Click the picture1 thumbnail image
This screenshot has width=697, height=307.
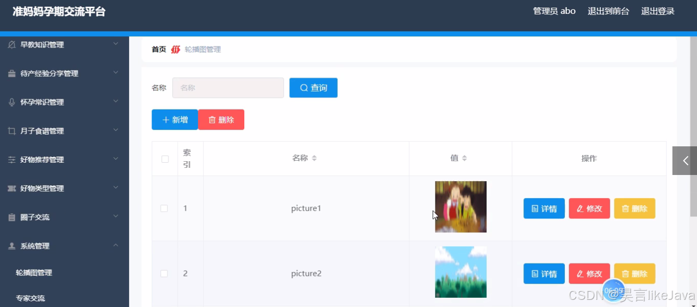[x=460, y=207]
